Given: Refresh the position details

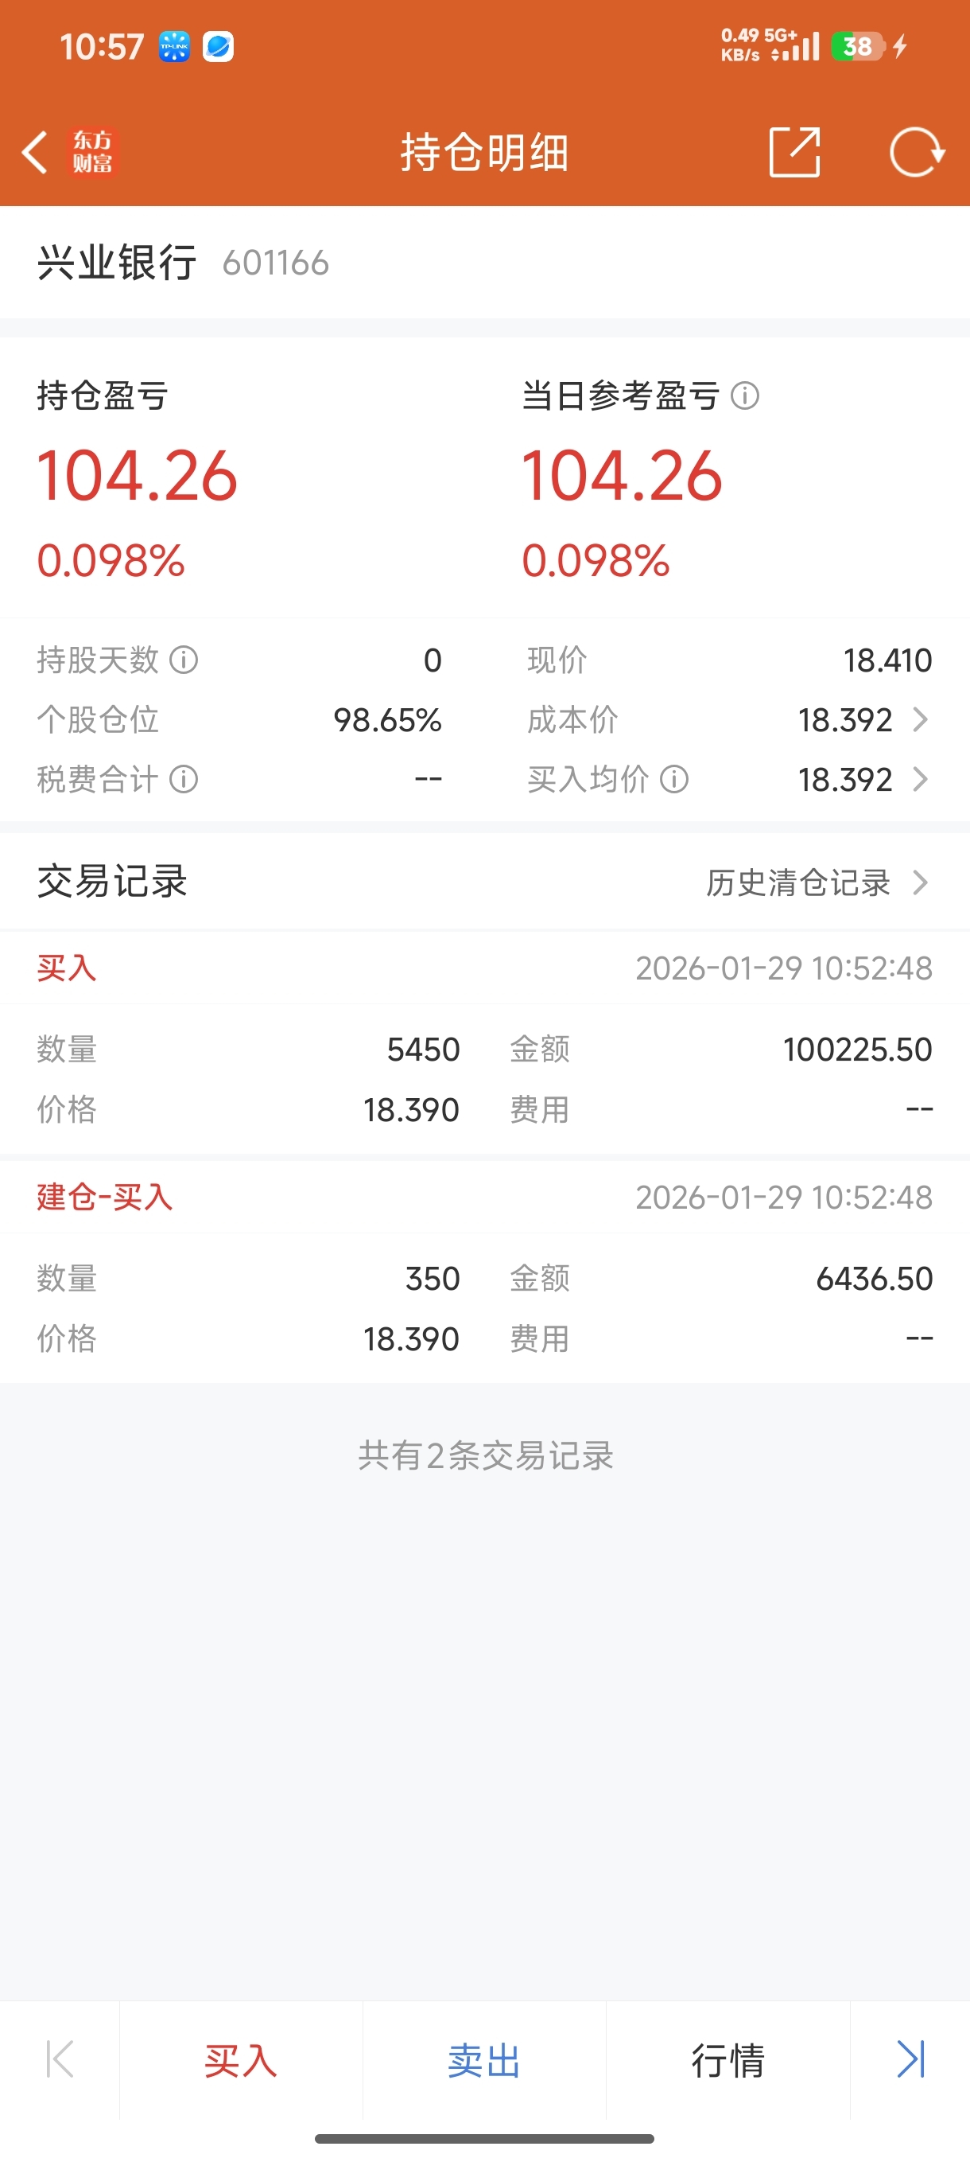Looking at the screenshot, I should click(x=917, y=153).
